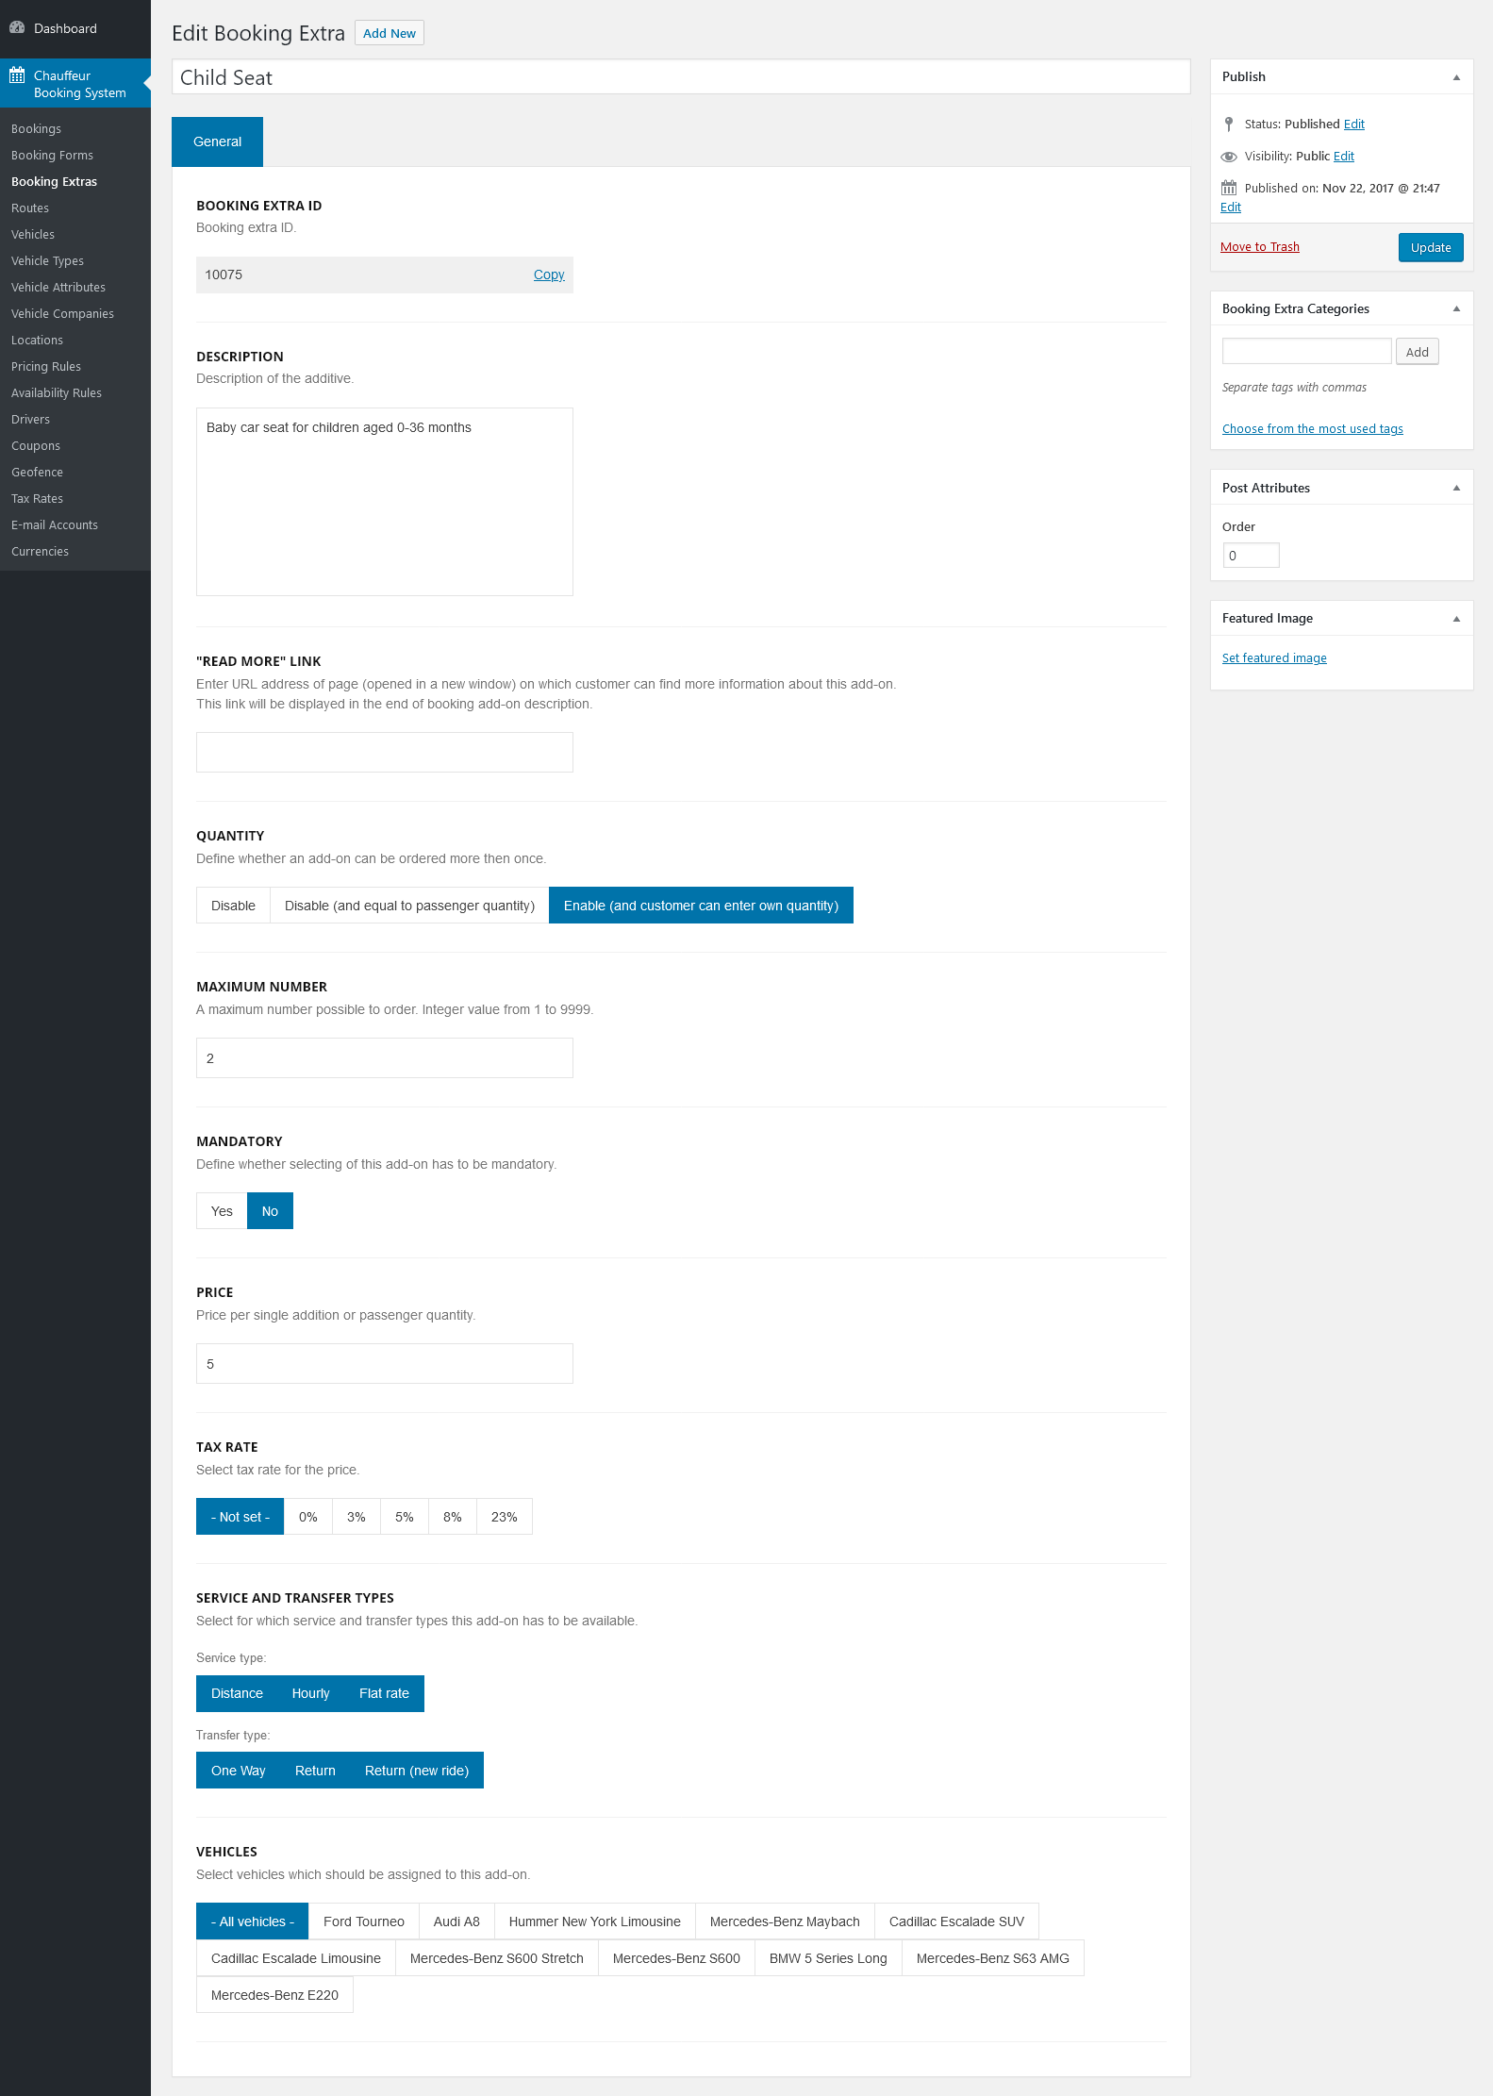The width and height of the screenshot is (1493, 2096).
Task: Click the published date calendar icon
Action: tap(1228, 189)
